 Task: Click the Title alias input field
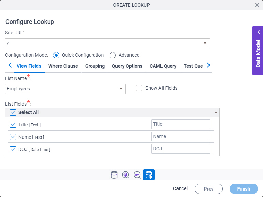(181, 124)
